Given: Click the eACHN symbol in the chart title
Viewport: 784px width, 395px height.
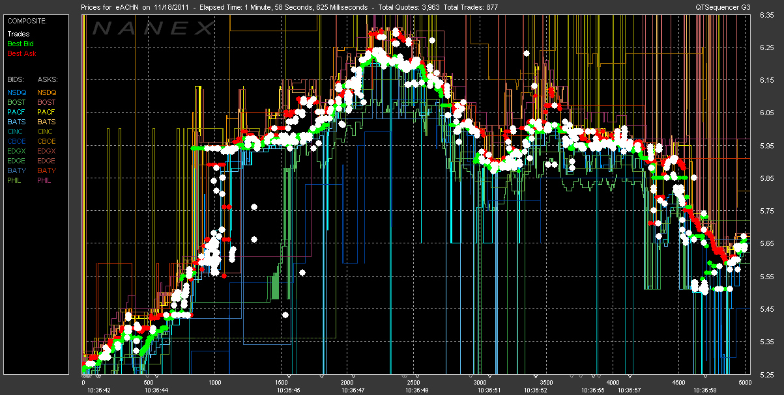Looking at the screenshot, I should 126,7.
